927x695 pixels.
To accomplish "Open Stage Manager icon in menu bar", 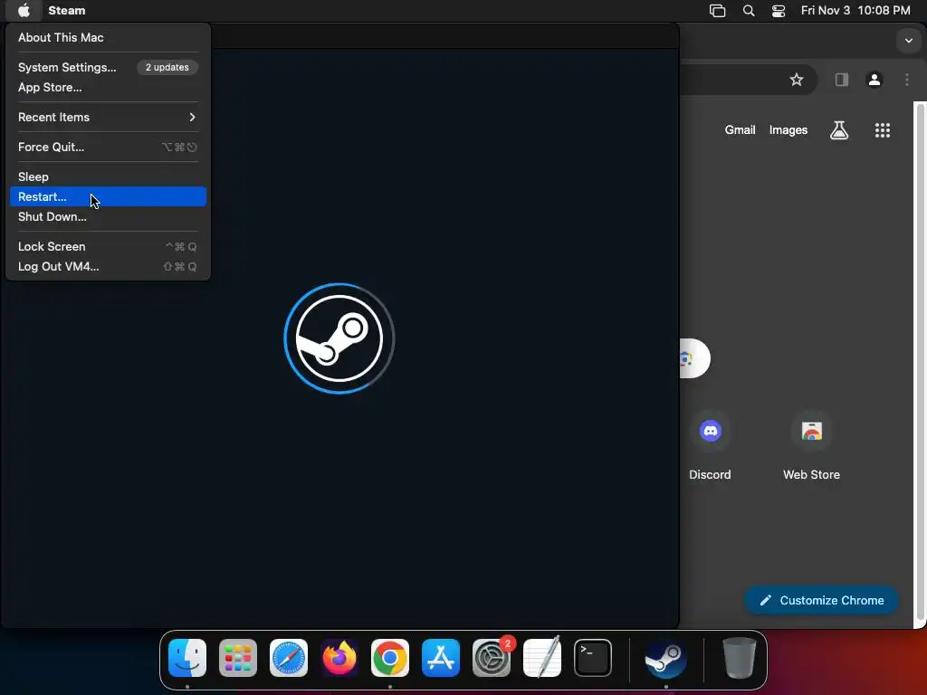I will tap(717, 10).
